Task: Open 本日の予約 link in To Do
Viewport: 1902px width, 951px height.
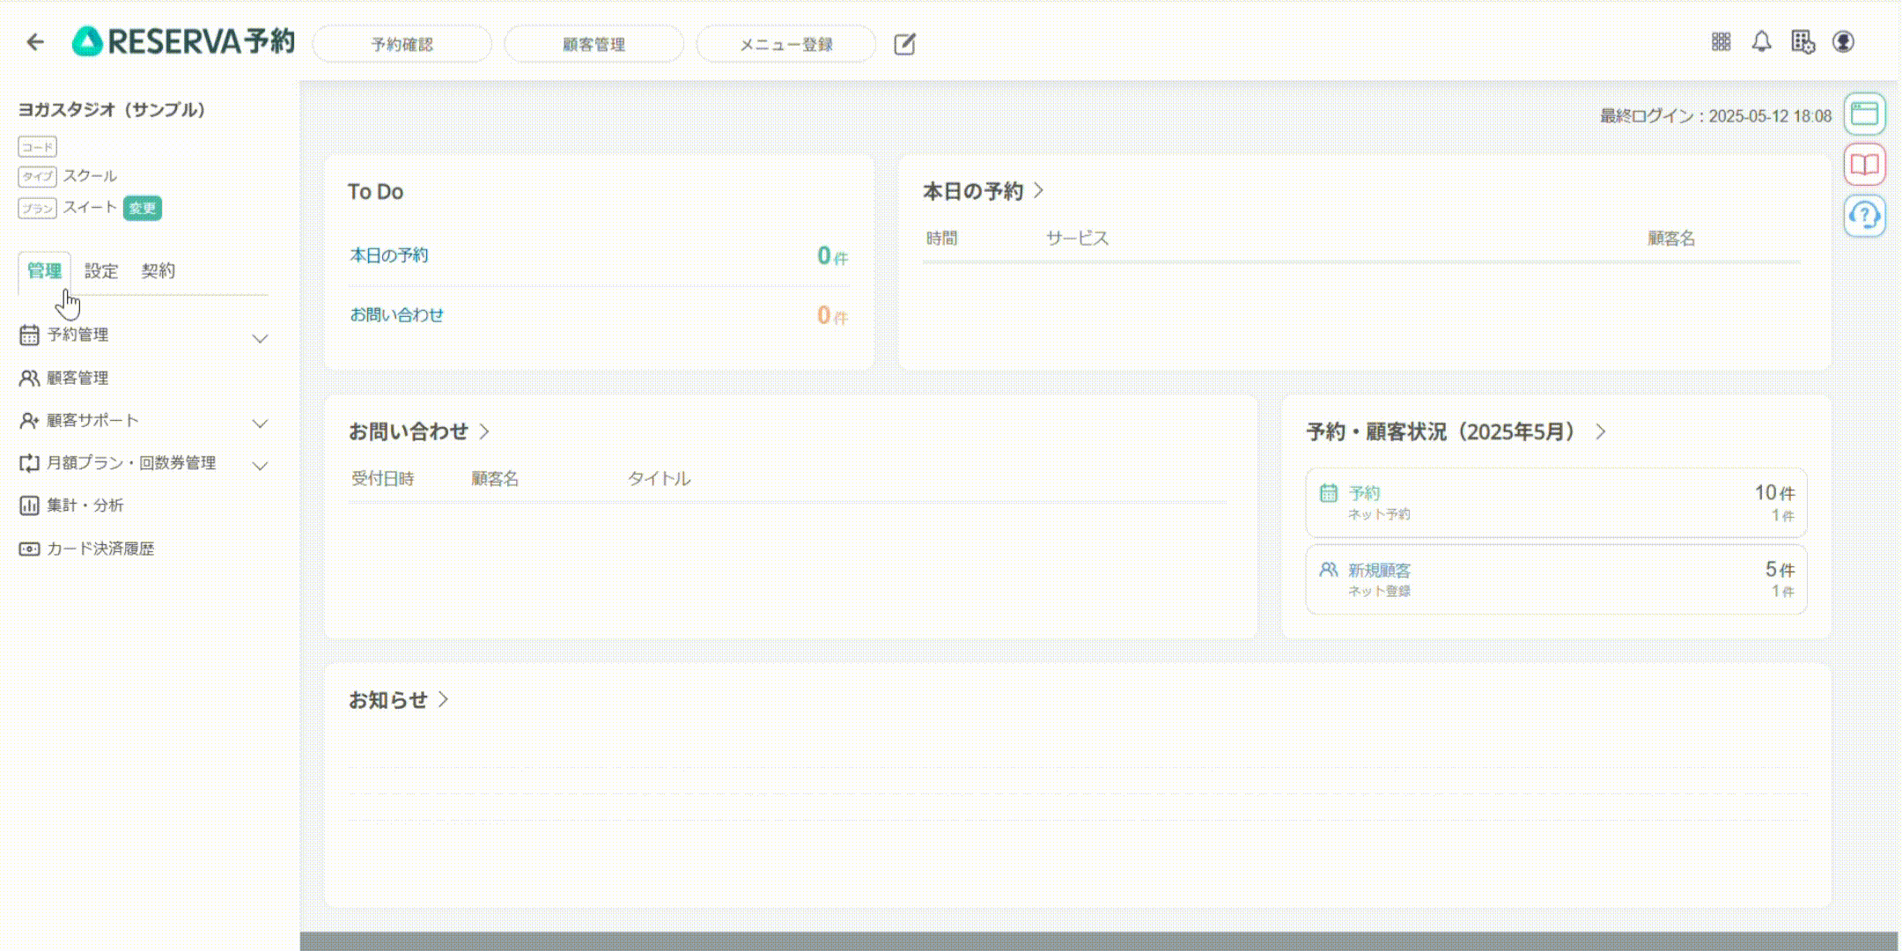Action: pos(389,255)
